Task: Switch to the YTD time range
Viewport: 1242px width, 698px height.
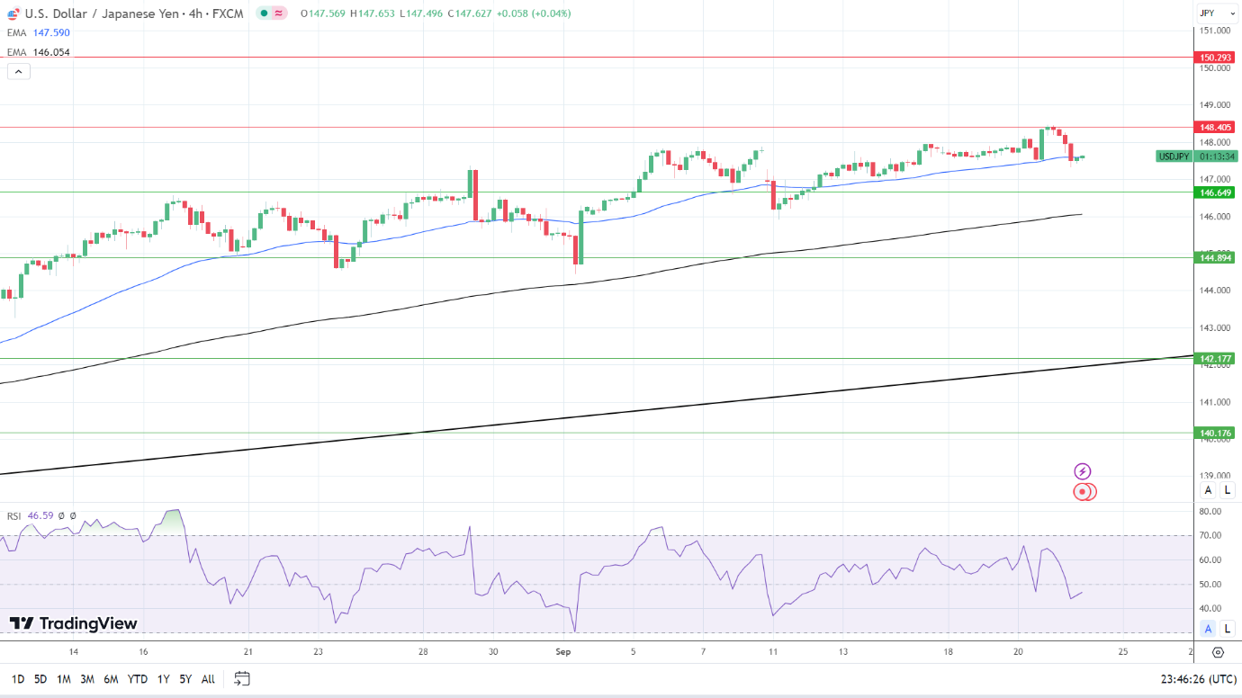Action: point(138,679)
